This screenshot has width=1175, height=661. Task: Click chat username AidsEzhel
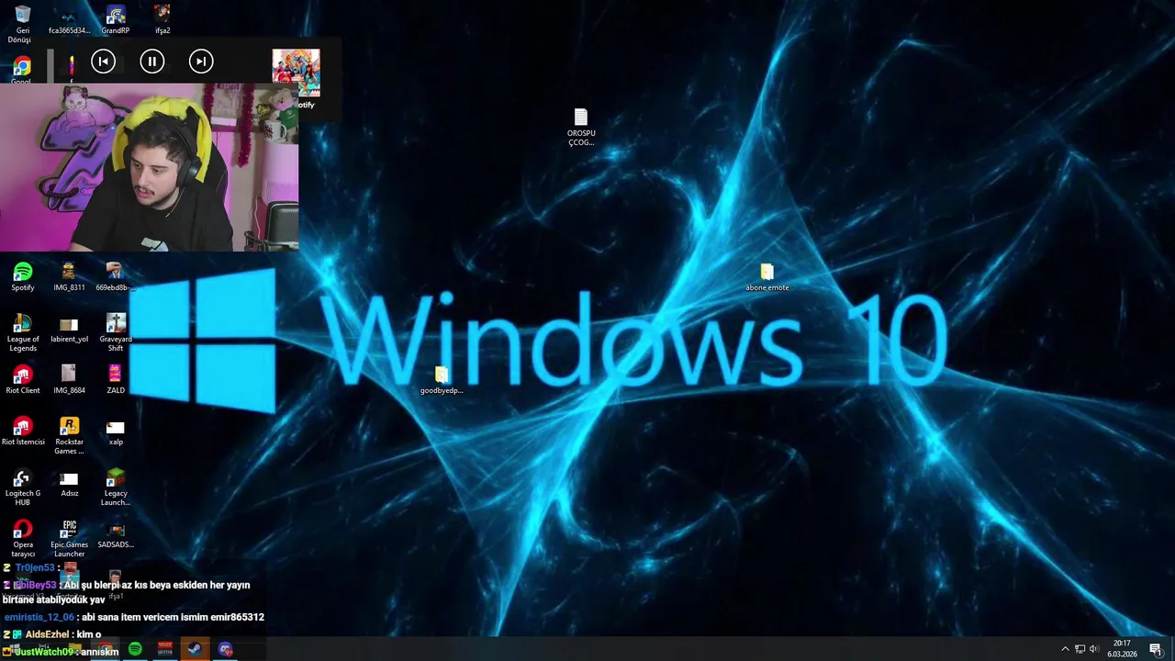point(47,634)
